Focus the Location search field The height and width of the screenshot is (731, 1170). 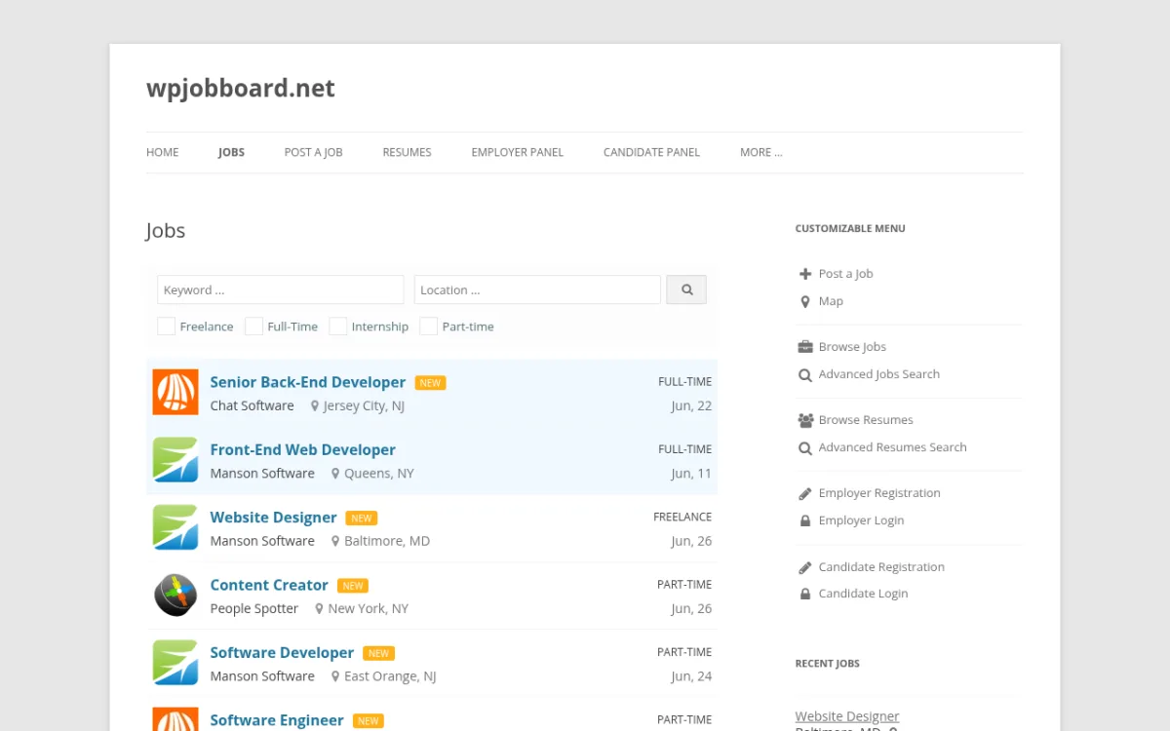tap(537, 289)
